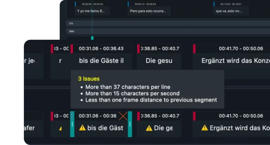Click the teal playhead marker
270x145 pixels.
point(92,38)
